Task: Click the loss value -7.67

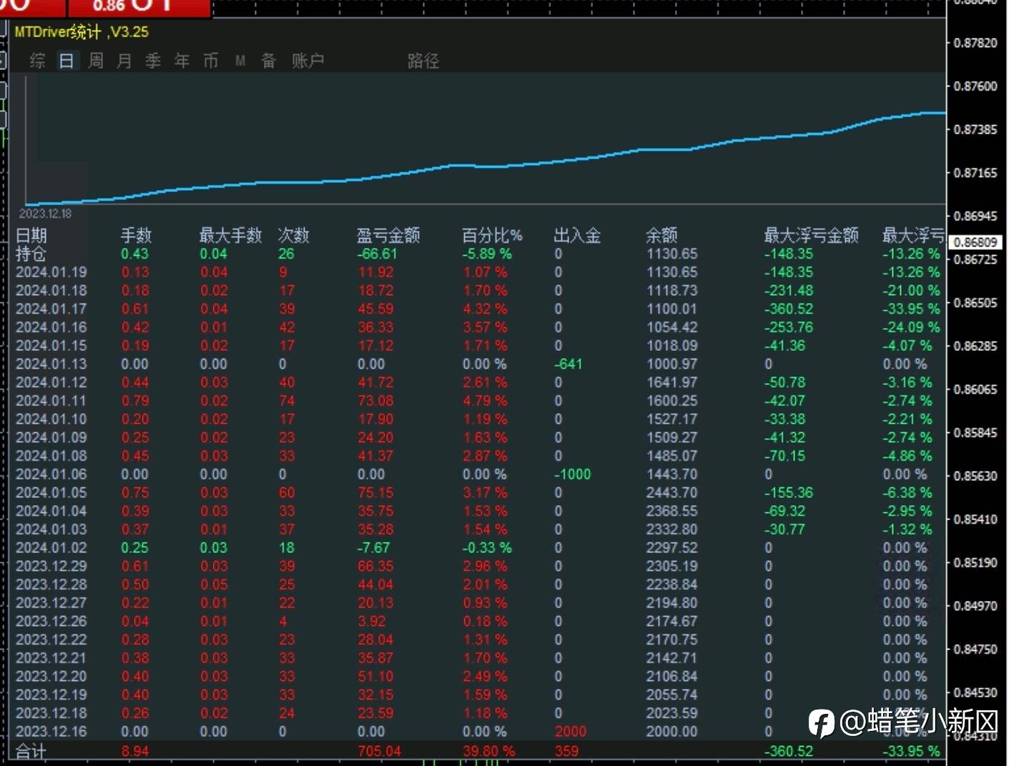Action: 374,548
